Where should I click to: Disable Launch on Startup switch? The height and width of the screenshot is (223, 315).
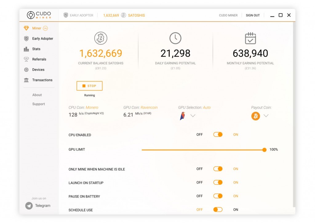click(x=218, y=182)
